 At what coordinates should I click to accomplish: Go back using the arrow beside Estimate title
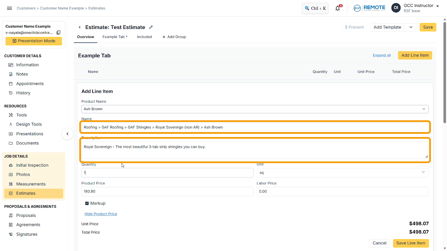click(x=80, y=27)
